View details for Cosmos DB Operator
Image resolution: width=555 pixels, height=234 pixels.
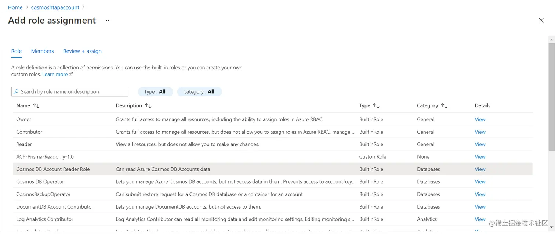point(480,182)
